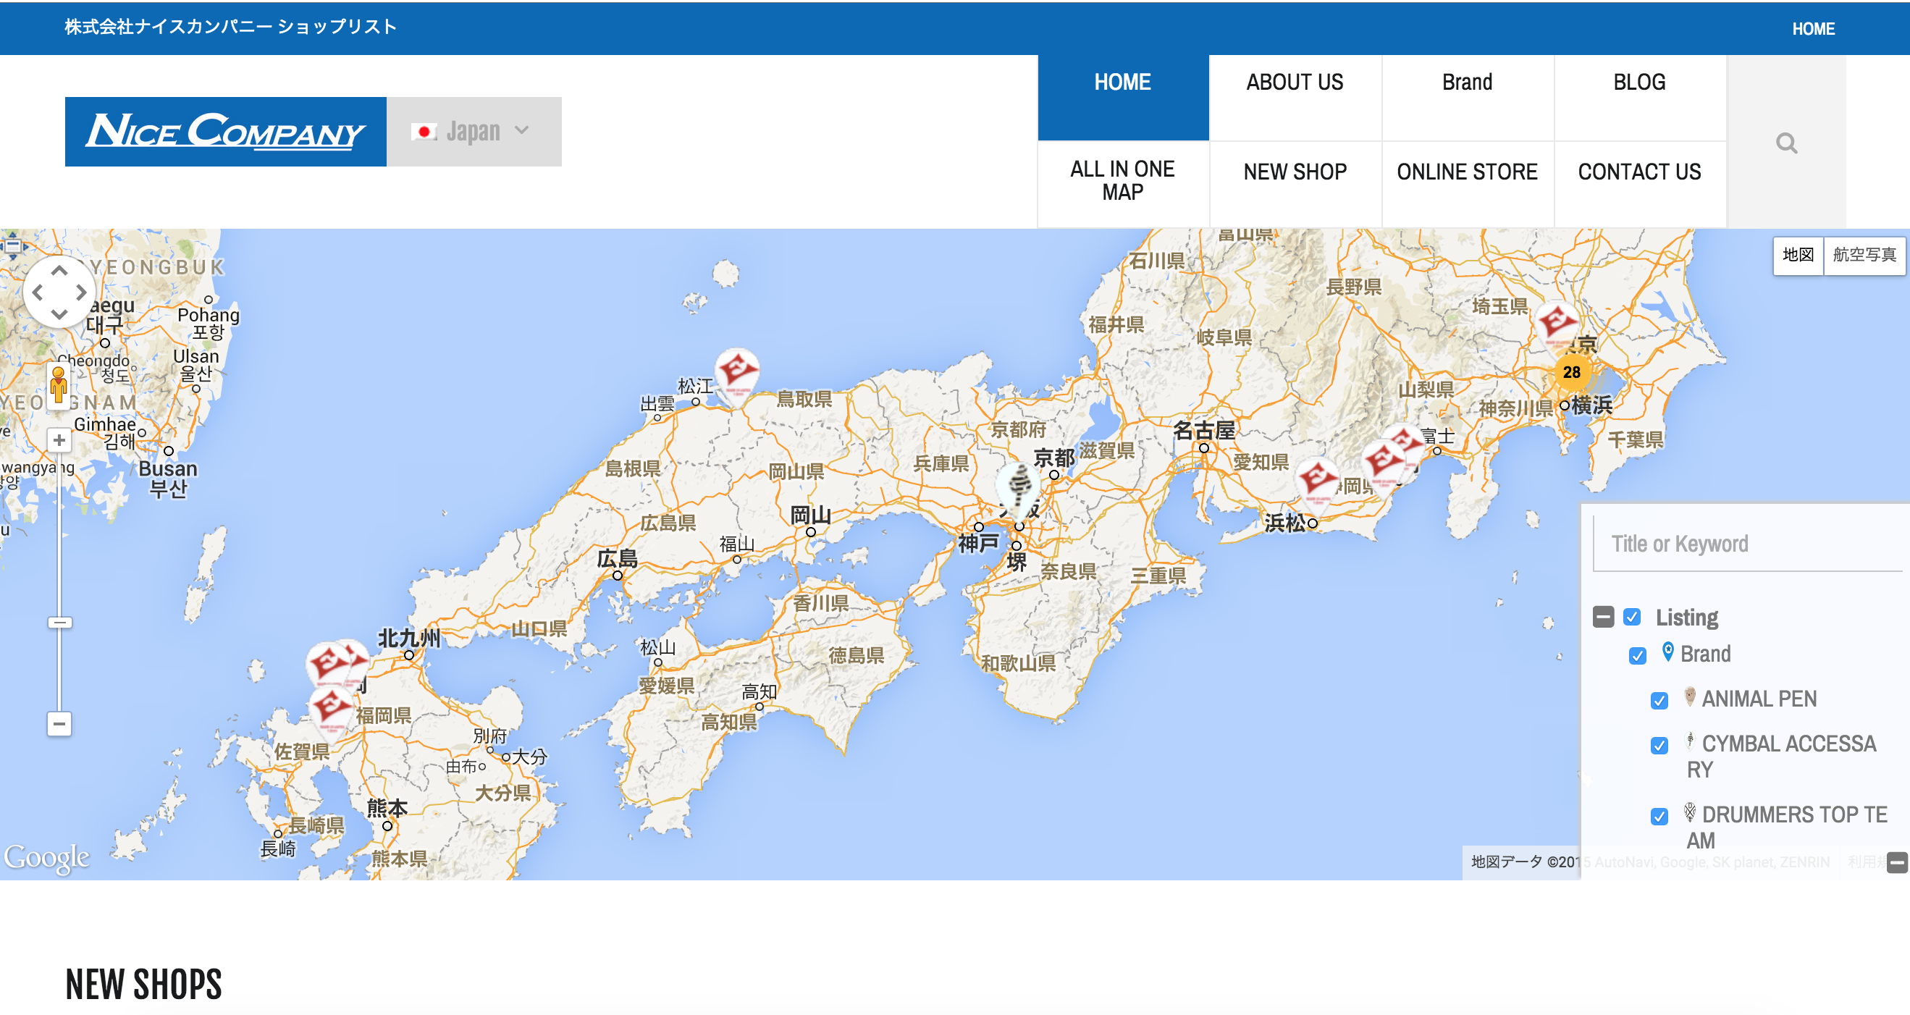The height and width of the screenshot is (1015, 1910).
Task: Pan the map down with arrow
Action: [x=59, y=314]
